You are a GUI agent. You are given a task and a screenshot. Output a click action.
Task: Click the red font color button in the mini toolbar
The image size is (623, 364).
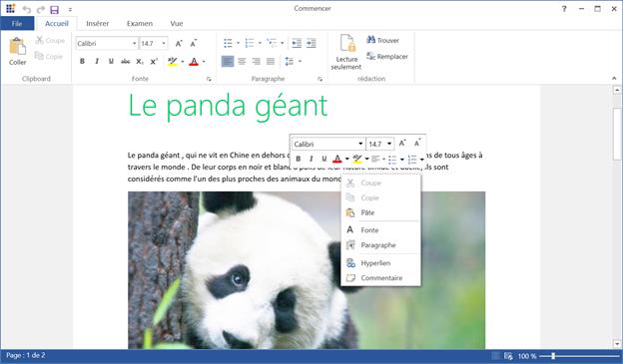(x=336, y=159)
